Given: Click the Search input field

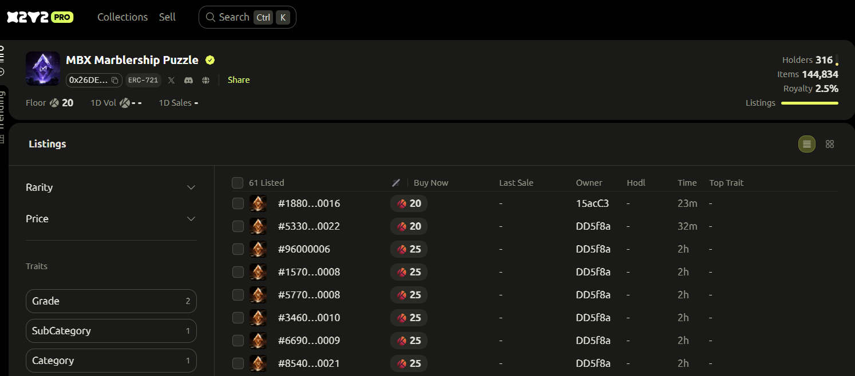Looking at the screenshot, I should (247, 17).
